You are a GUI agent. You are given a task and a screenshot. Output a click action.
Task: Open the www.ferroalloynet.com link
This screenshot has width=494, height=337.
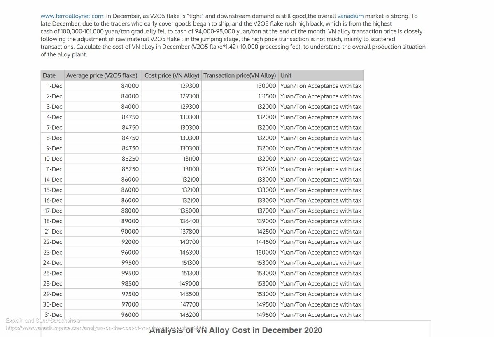(71, 16)
